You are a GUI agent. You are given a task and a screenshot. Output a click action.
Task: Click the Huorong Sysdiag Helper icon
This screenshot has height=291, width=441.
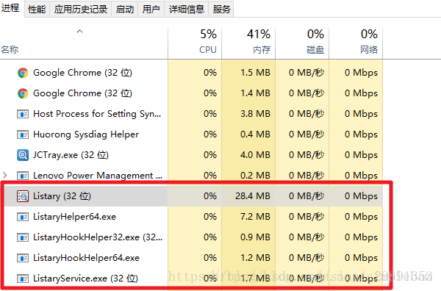(23, 134)
